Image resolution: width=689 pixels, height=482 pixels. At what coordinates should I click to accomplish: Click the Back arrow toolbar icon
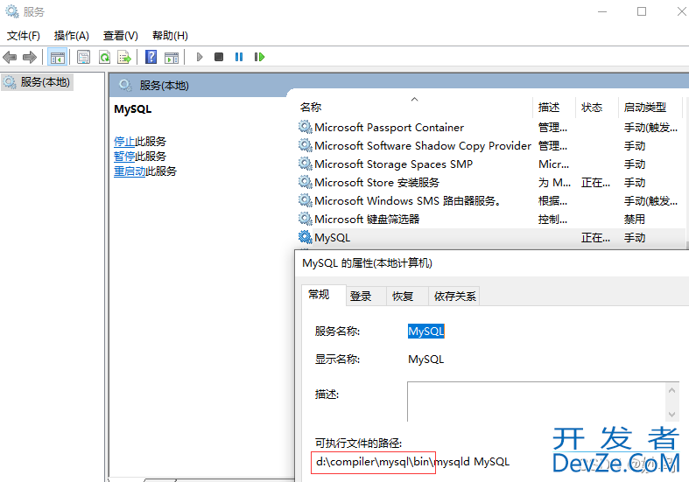pyautogui.click(x=10, y=57)
